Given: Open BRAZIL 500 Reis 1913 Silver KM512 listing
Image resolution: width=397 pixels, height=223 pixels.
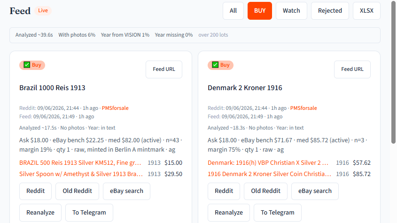Looking at the screenshot, I should point(80,163).
